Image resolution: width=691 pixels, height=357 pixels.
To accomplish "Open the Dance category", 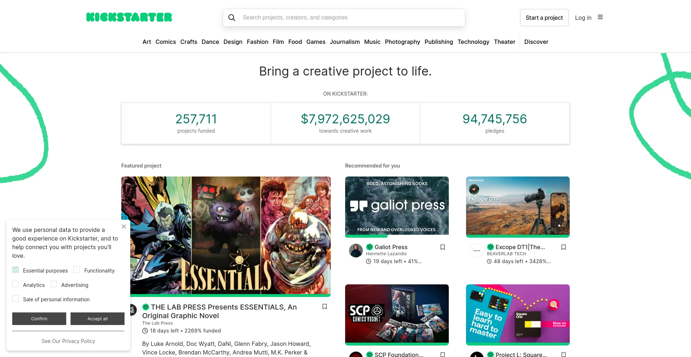I will pos(210,42).
